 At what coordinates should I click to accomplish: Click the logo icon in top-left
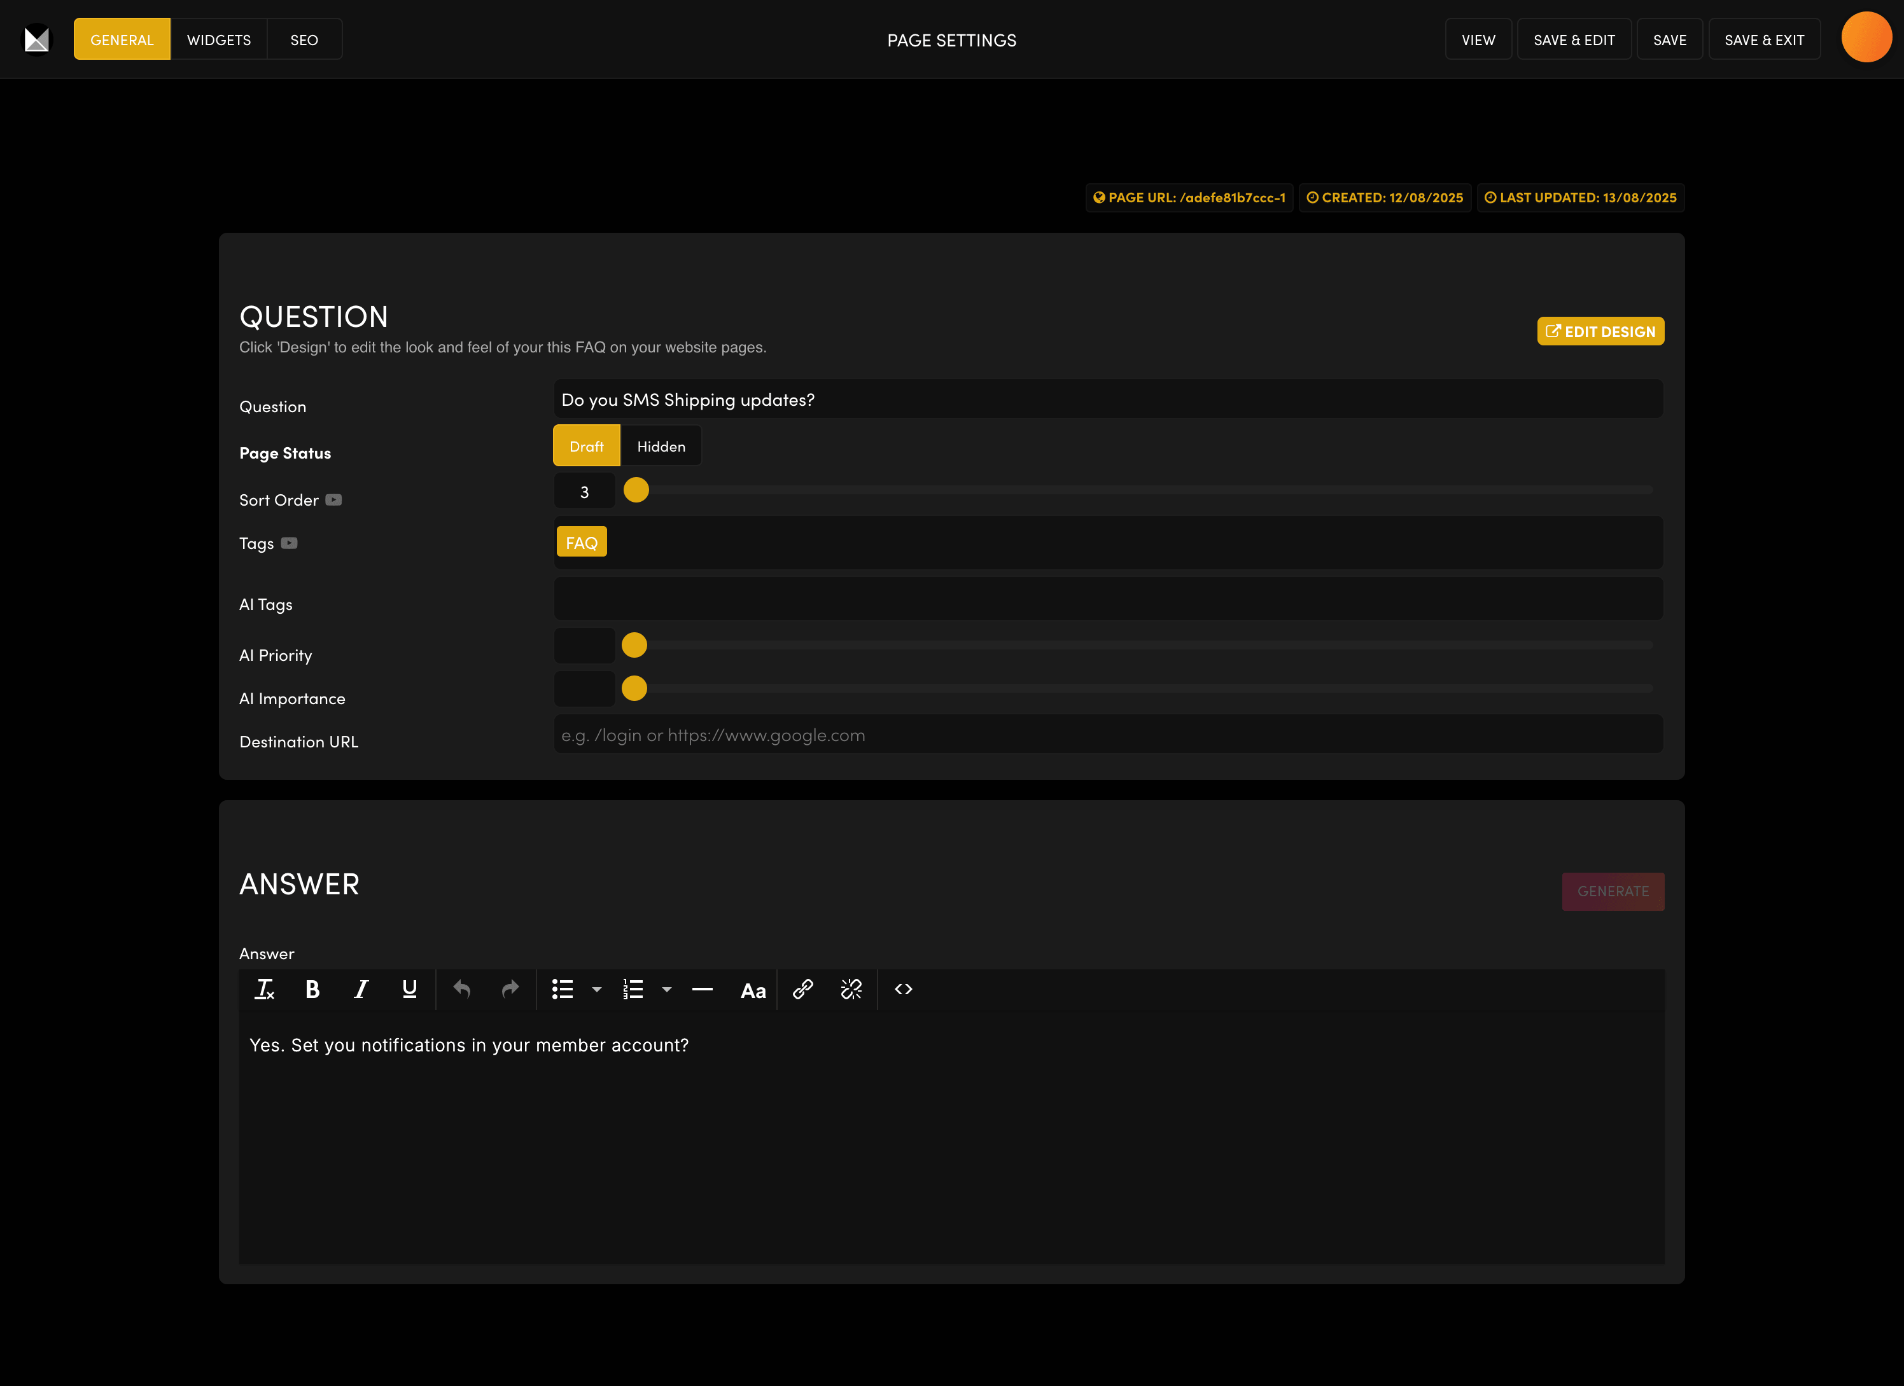click(x=36, y=39)
